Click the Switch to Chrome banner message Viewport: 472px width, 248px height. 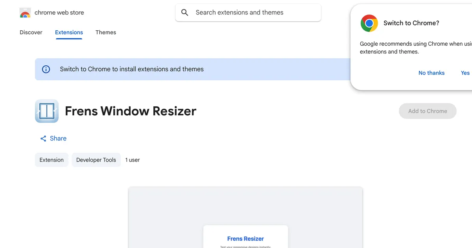pyautogui.click(x=131, y=69)
